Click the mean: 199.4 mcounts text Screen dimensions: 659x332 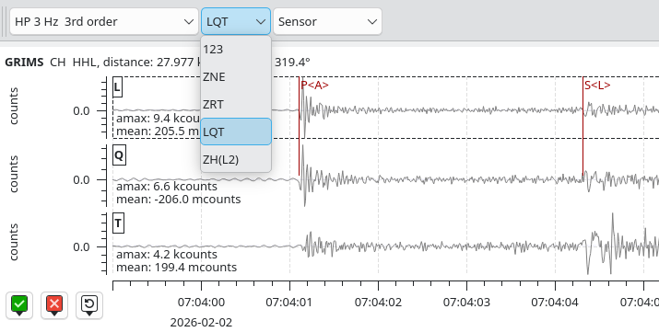point(176,267)
